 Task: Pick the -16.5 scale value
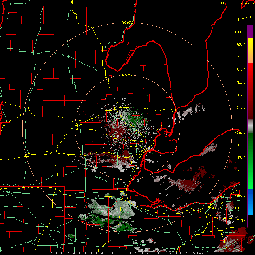coord(240,133)
